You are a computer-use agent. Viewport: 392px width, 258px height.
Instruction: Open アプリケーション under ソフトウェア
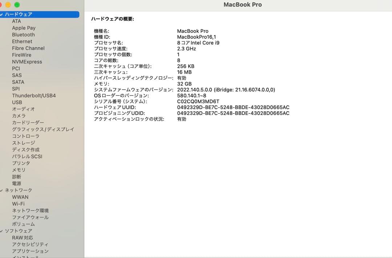29,251
